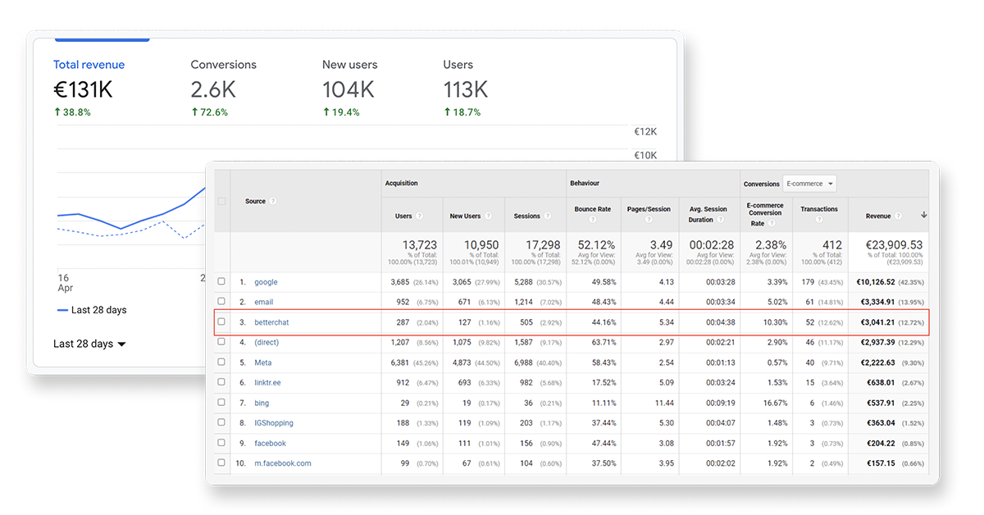Image resolution: width=984 pixels, height=515 pixels.
Task: Click the Last 28 days chart legend
Action: point(92,310)
